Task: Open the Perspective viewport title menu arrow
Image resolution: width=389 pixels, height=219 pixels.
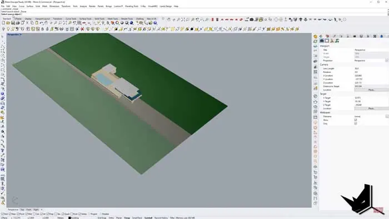Action: pos(21,34)
